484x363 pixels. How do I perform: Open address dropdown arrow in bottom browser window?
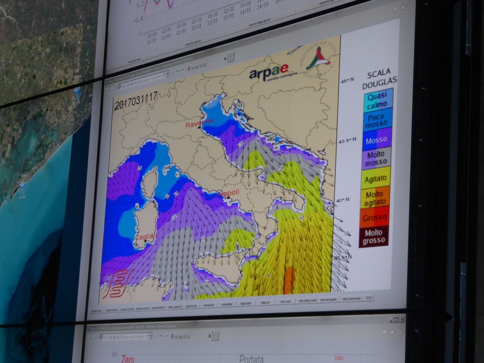point(150,336)
